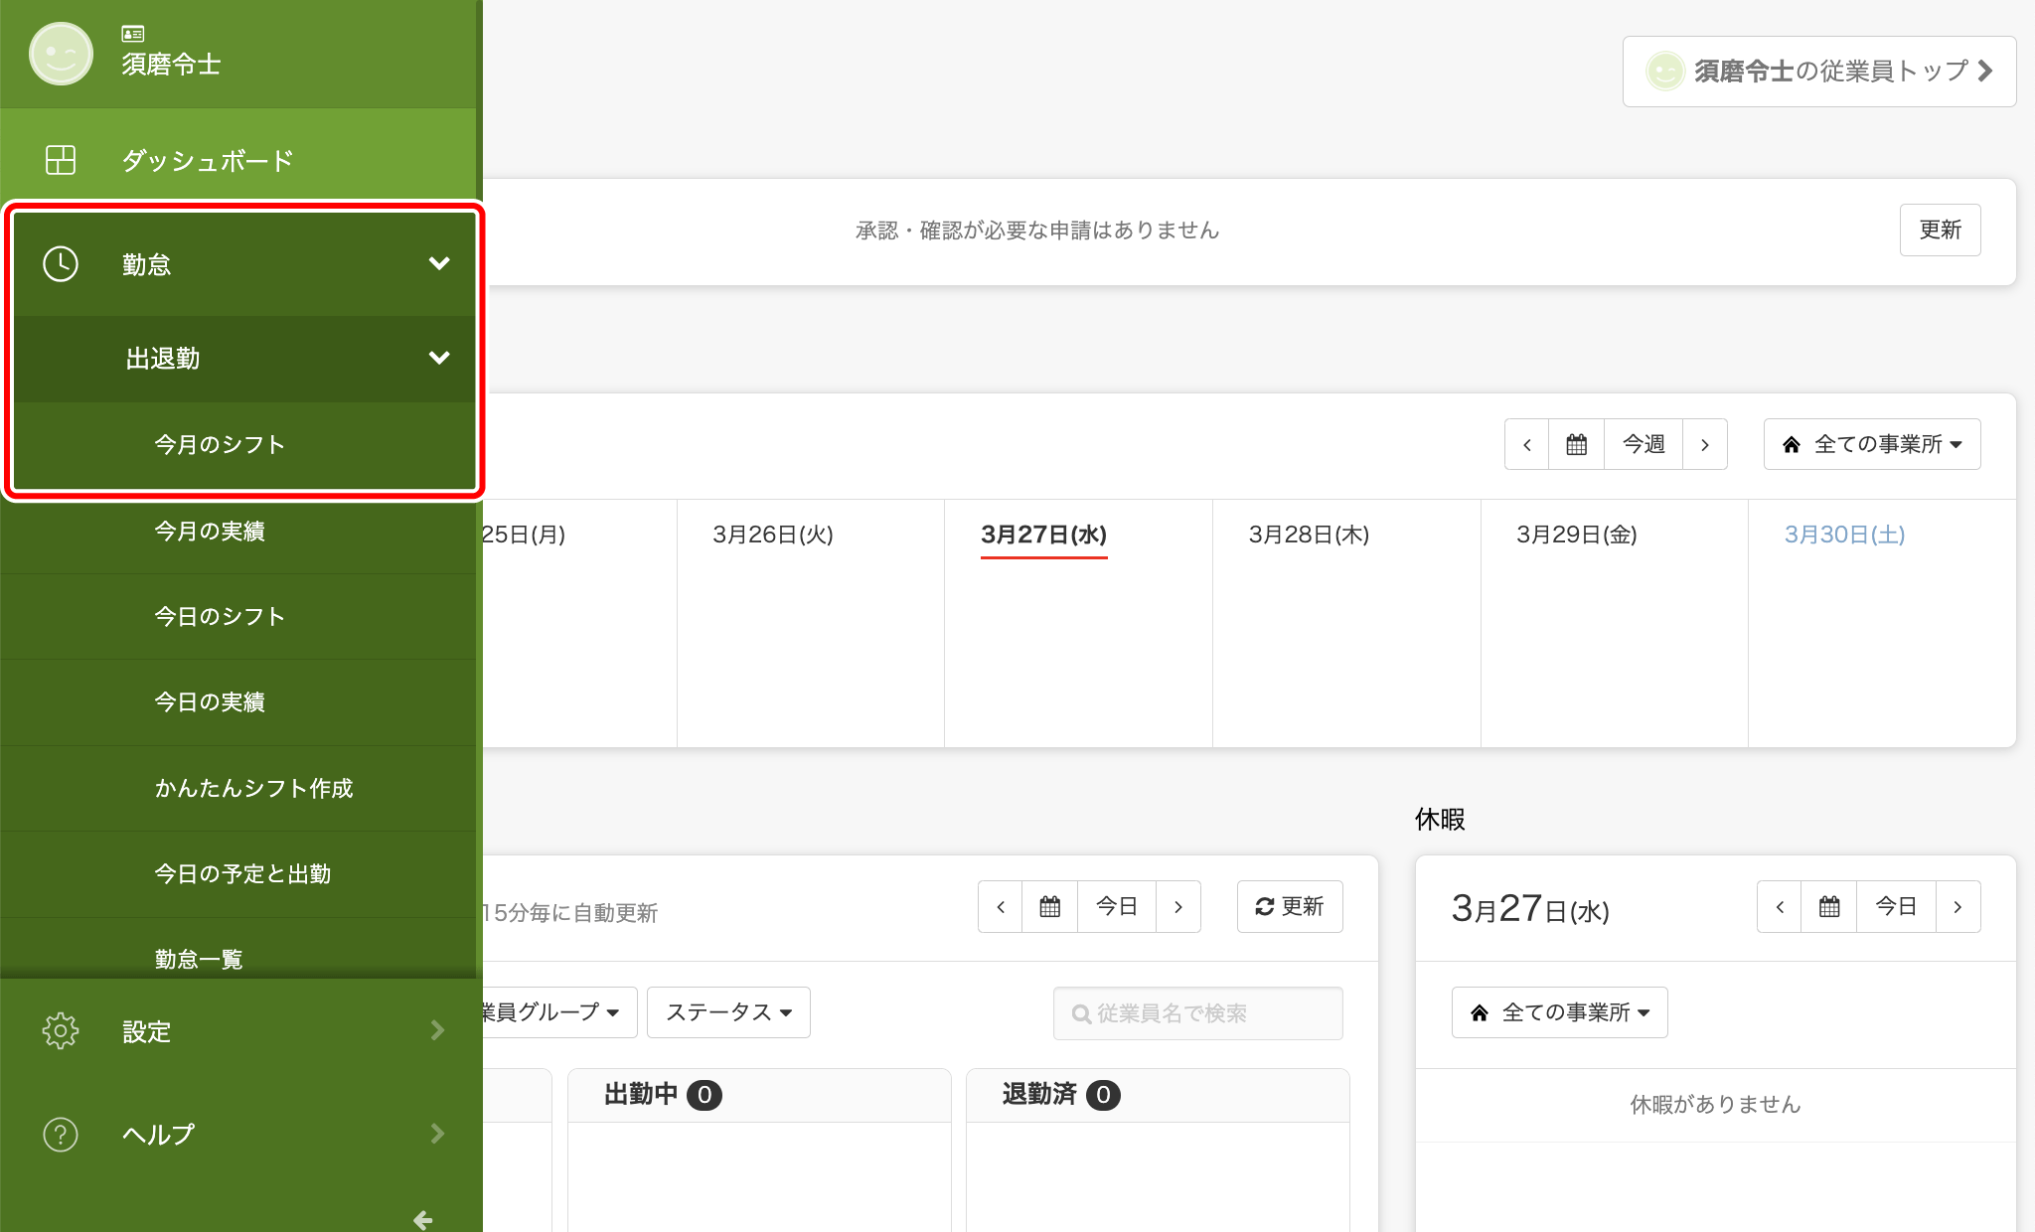The width and height of the screenshot is (2035, 1232).
Task: Click the 更新 button in approval banner
Action: (x=1940, y=231)
